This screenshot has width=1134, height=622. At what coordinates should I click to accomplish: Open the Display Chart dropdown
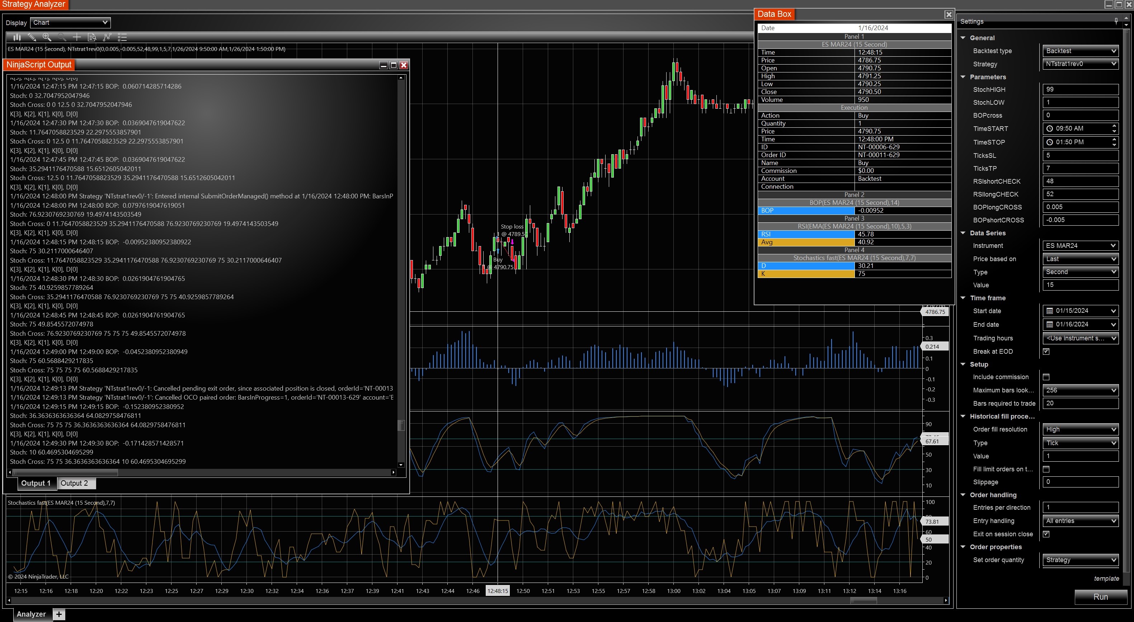[x=70, y=23]
